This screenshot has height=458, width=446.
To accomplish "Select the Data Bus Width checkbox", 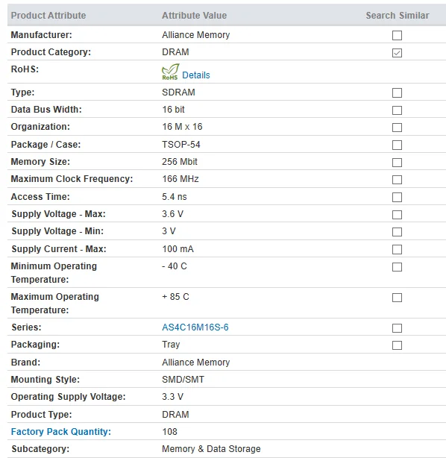I will click(397, 110).
